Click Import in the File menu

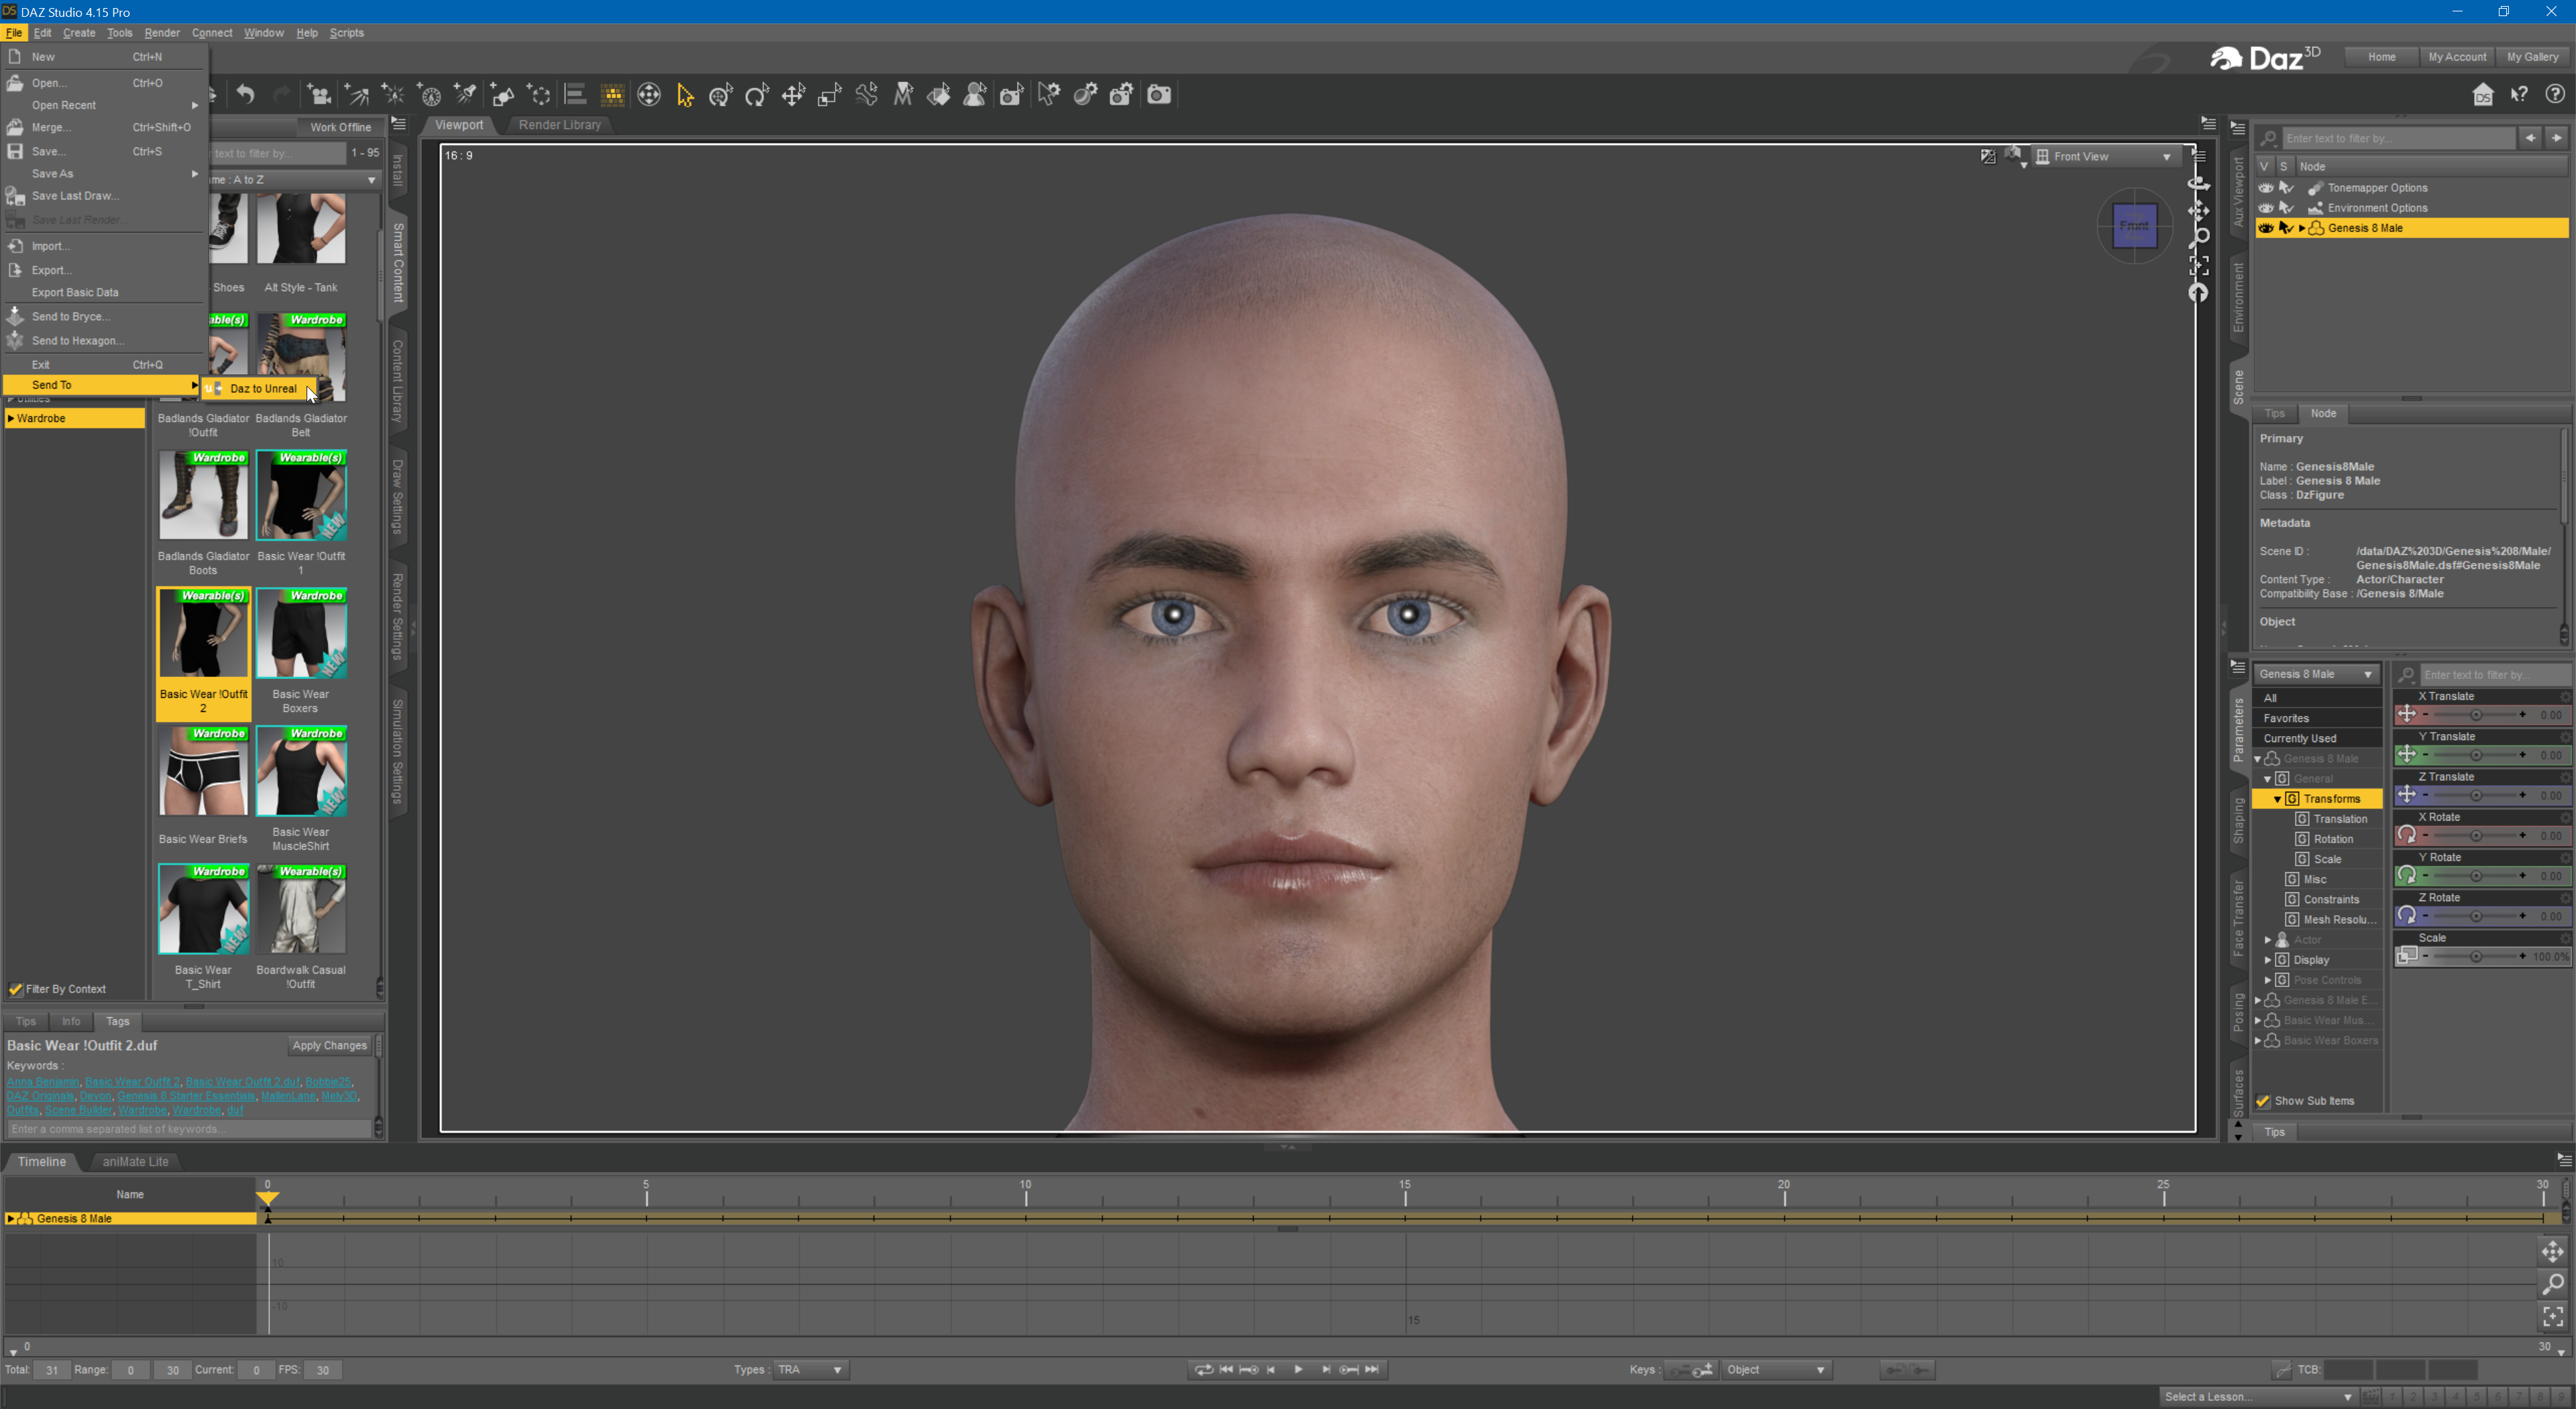tap(104, 246)
